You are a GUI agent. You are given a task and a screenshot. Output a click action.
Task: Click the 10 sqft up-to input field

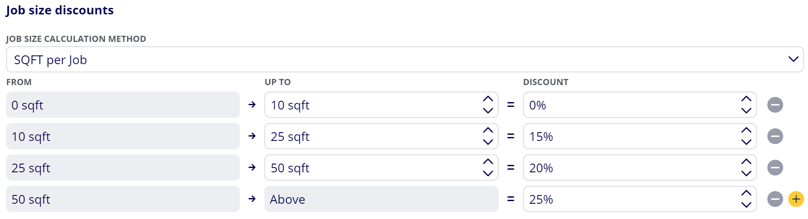pos(381,105)
